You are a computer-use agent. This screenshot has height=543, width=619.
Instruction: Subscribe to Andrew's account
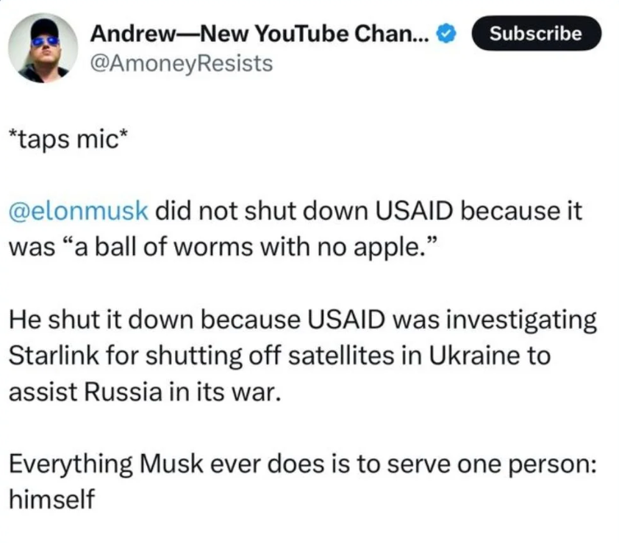(x=536, y=33)
